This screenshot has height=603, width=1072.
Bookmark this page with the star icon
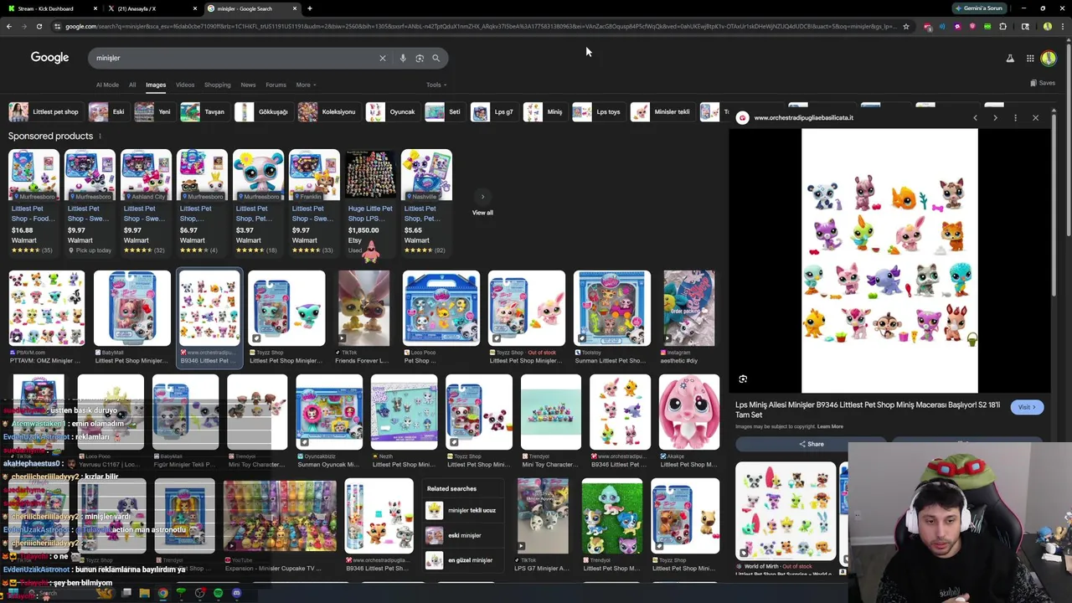click(x=905, y=26)
